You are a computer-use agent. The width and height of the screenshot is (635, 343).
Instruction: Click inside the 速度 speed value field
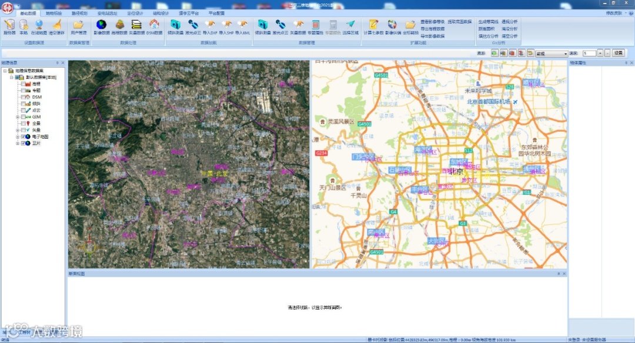pos(589,53)
